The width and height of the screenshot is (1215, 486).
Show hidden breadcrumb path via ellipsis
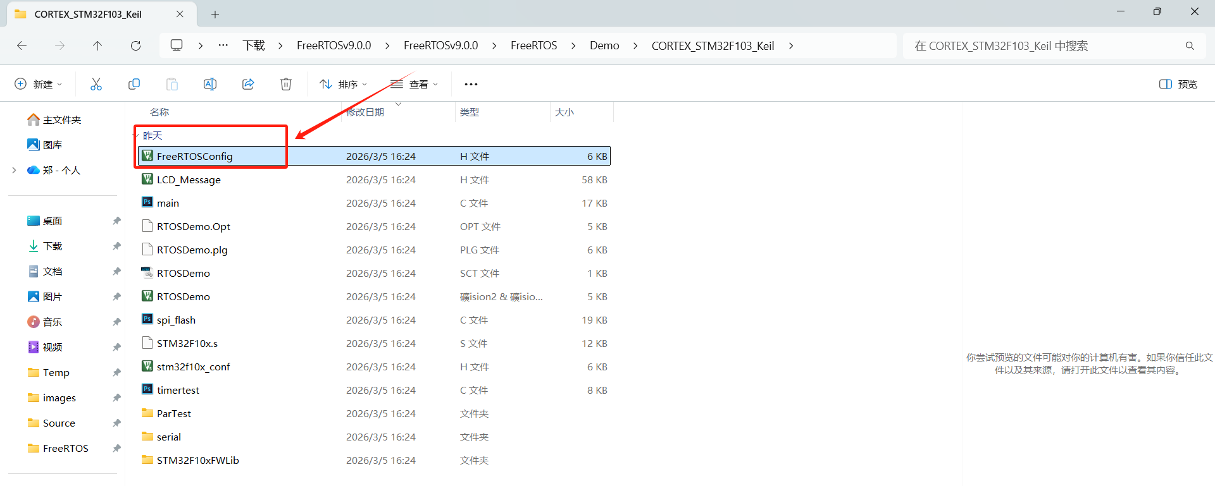223,46
